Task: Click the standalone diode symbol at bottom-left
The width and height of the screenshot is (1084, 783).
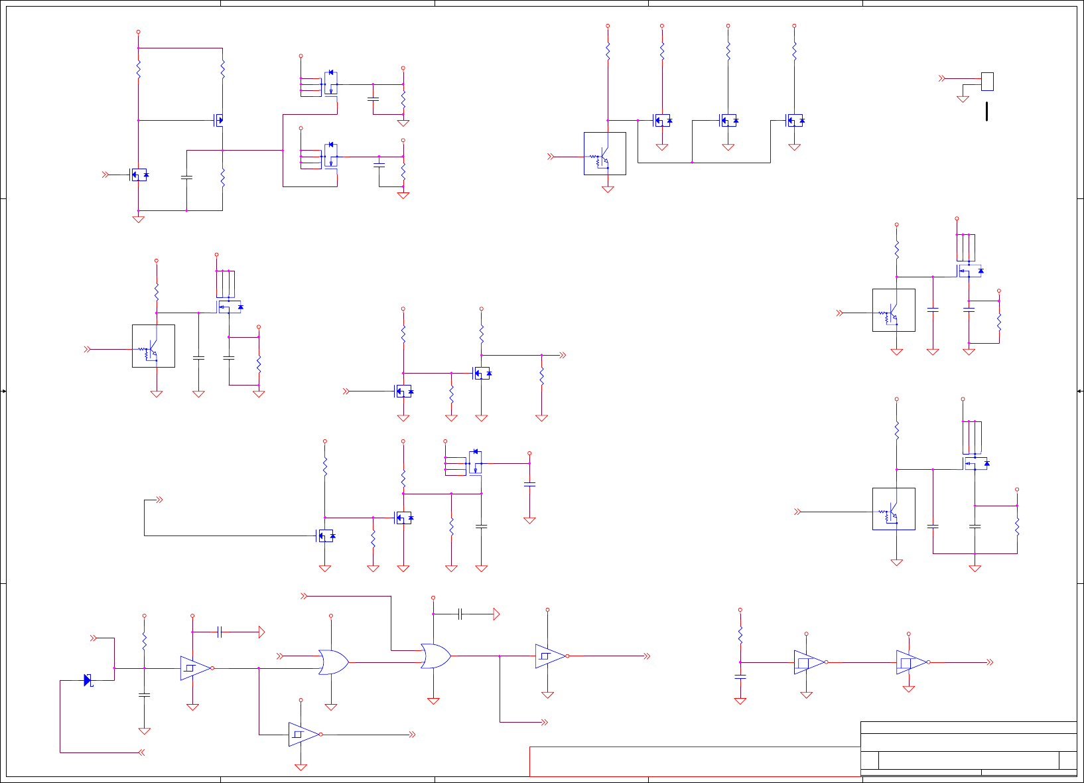Action: pyautogui.click(x=88, y=680)
